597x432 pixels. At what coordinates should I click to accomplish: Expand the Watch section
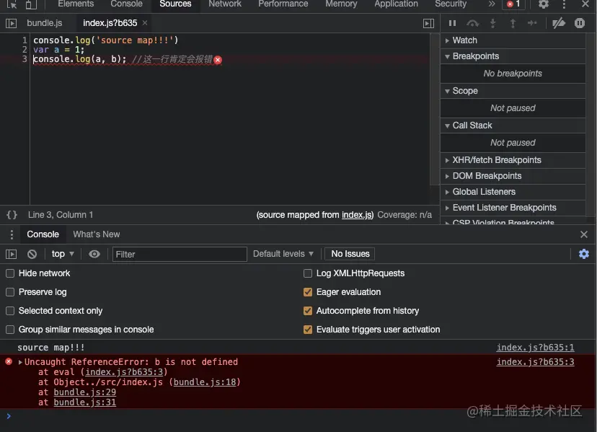click(513, 40)
